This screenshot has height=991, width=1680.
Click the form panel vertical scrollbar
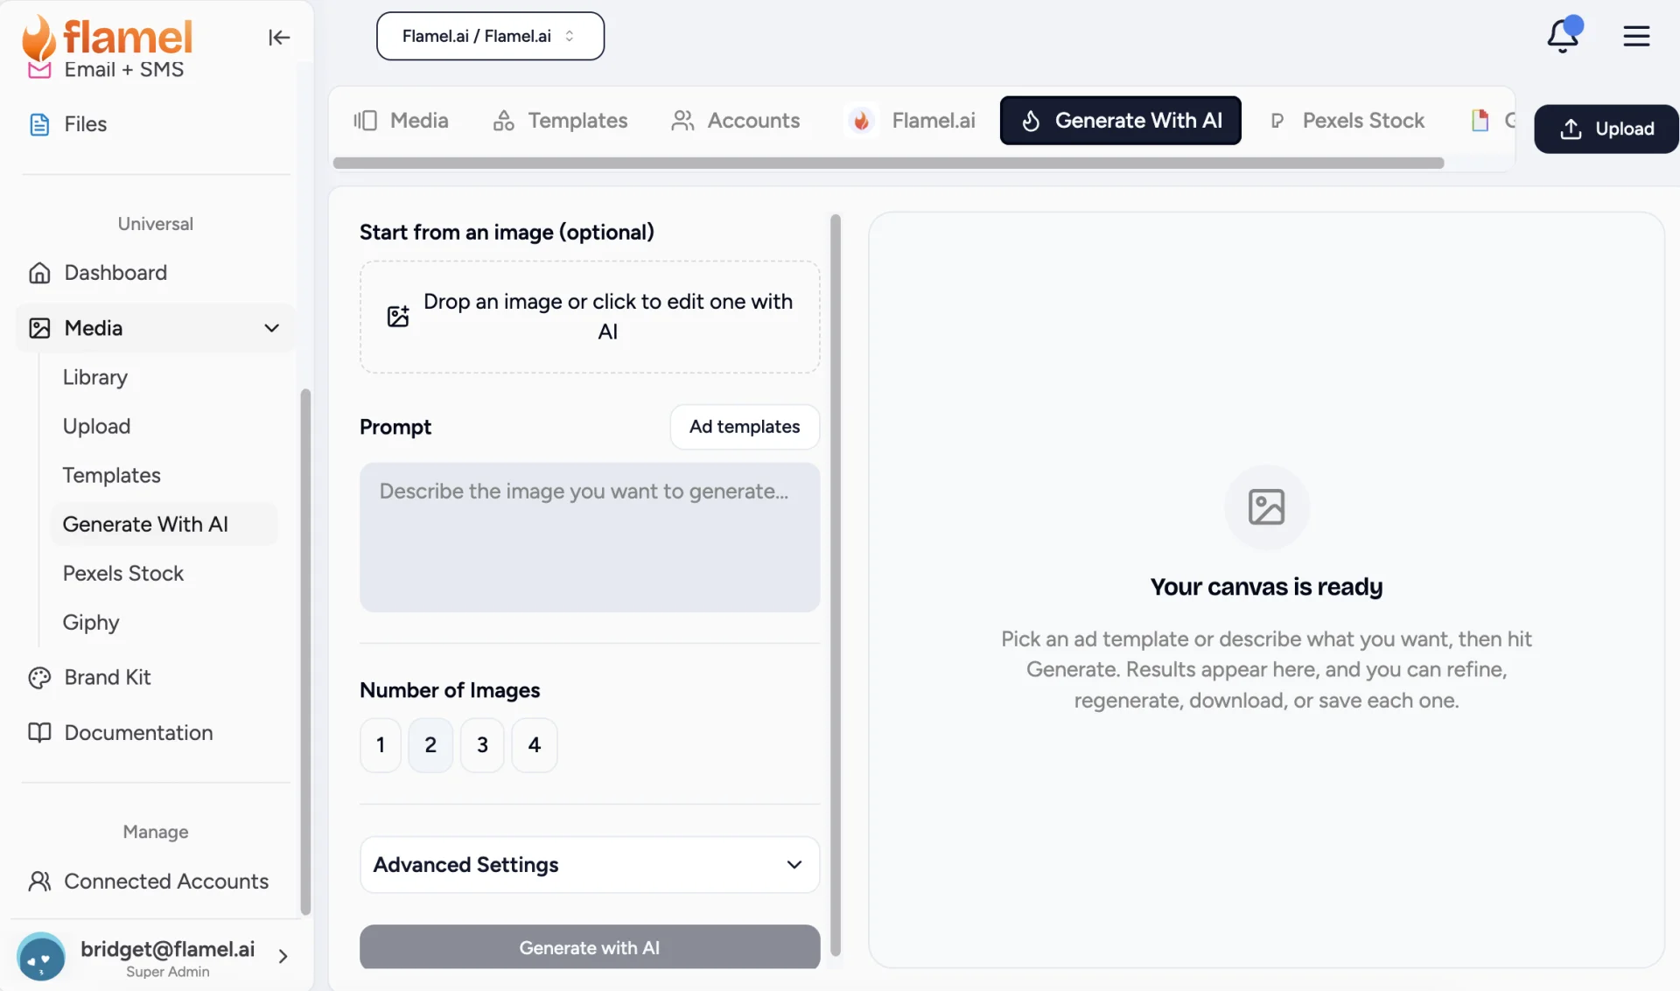click(836, 584)
